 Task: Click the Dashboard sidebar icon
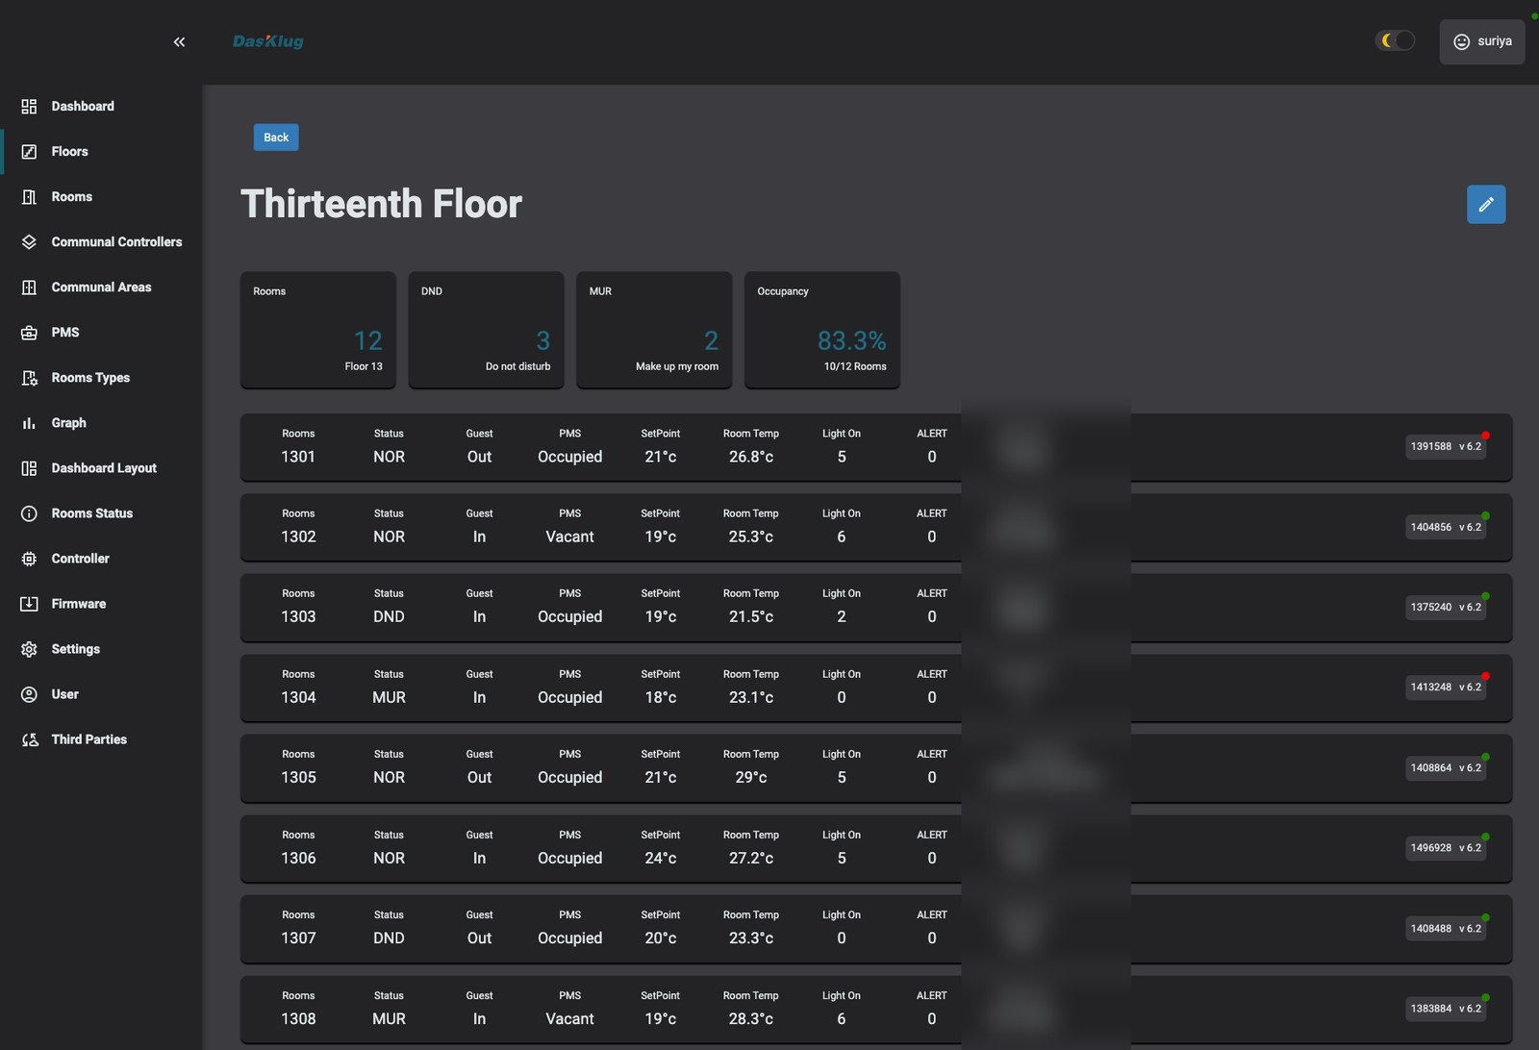[29, 107]
